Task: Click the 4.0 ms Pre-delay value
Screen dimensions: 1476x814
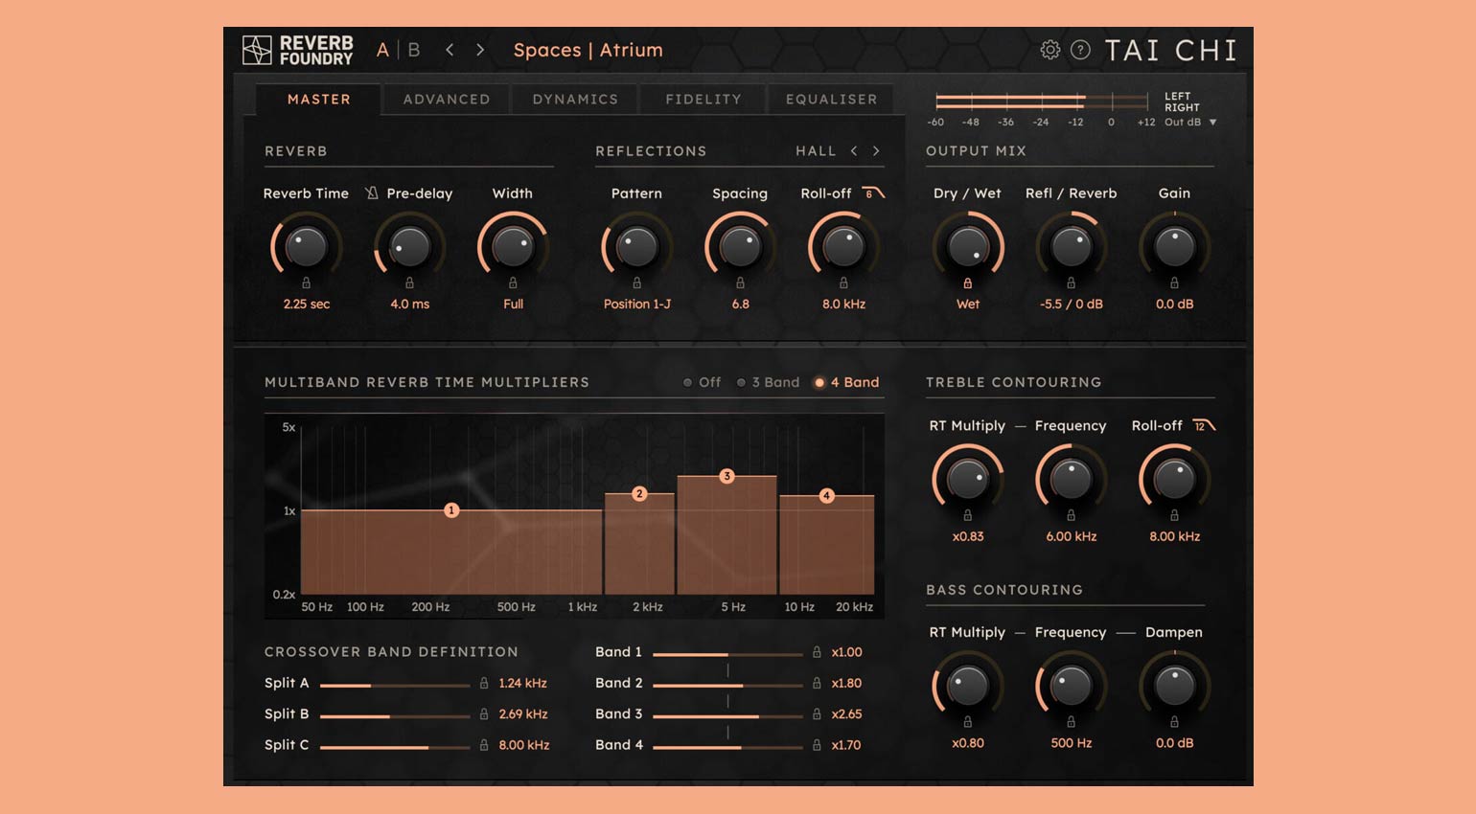Action: pos(409,304)
